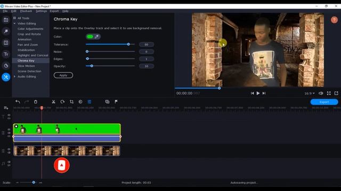Rotate the clip with rotate icon
This screenshot has height=191, width=341.
click(62, 101)
